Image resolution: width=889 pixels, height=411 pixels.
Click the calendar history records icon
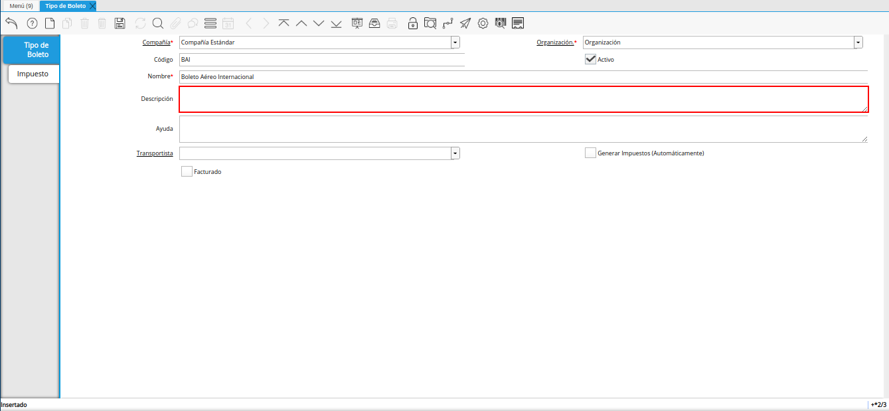pyautogui.click(x=228, y=23)
